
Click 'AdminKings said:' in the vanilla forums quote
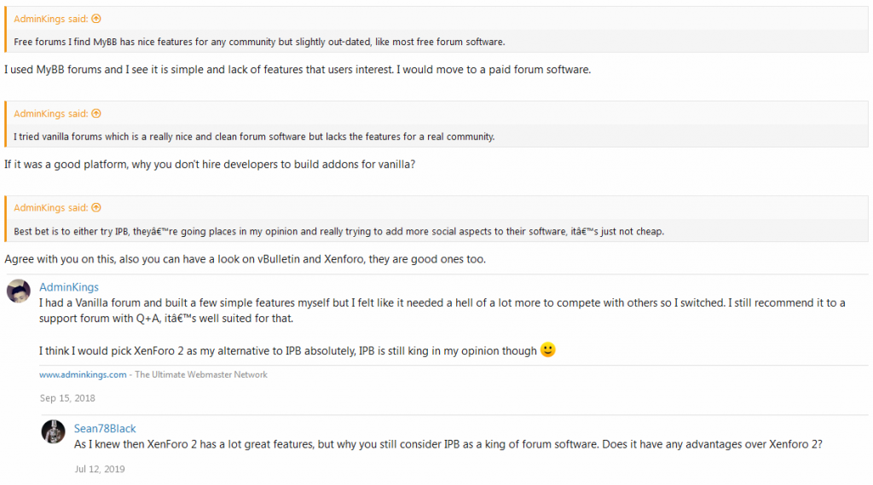[50, 113]
